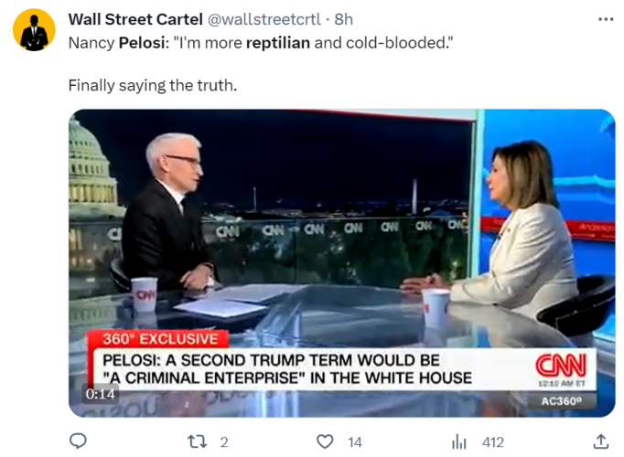Click the repost arrows icon
624x457 pixels.
pyautogui.click(x=197, y=441)
